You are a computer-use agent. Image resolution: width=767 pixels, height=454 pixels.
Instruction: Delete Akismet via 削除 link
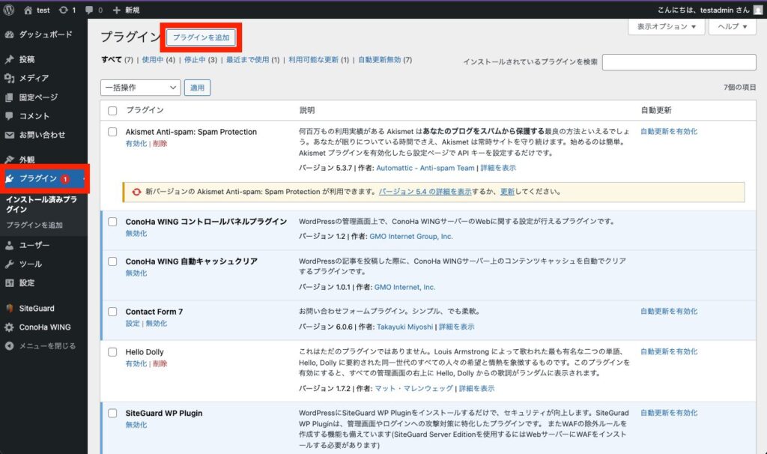(160, 143)
